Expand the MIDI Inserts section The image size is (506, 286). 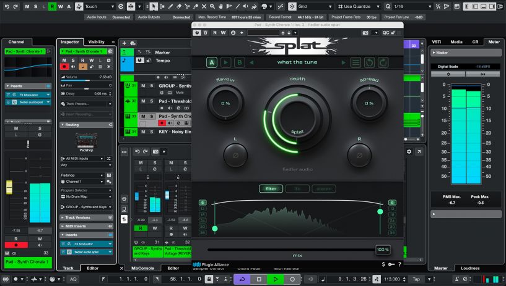pos(87,226)
